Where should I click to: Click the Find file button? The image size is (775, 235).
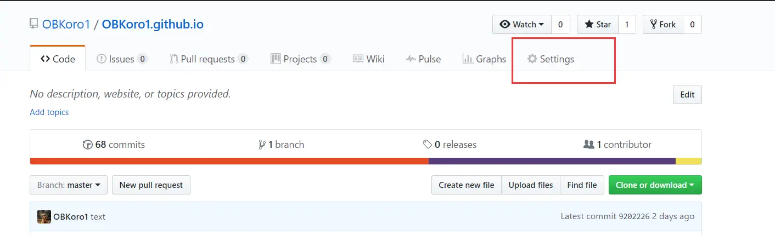tap(582, 185)
